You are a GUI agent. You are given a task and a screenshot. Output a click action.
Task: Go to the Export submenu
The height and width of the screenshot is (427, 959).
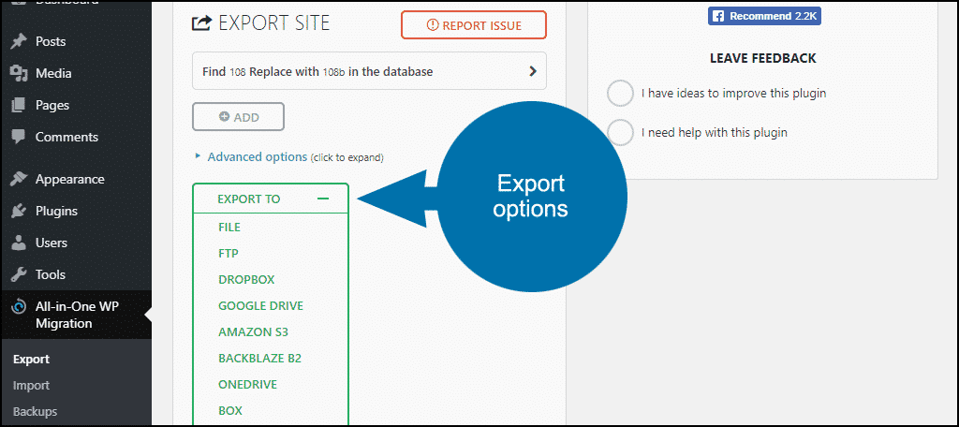tap(31, 359)
